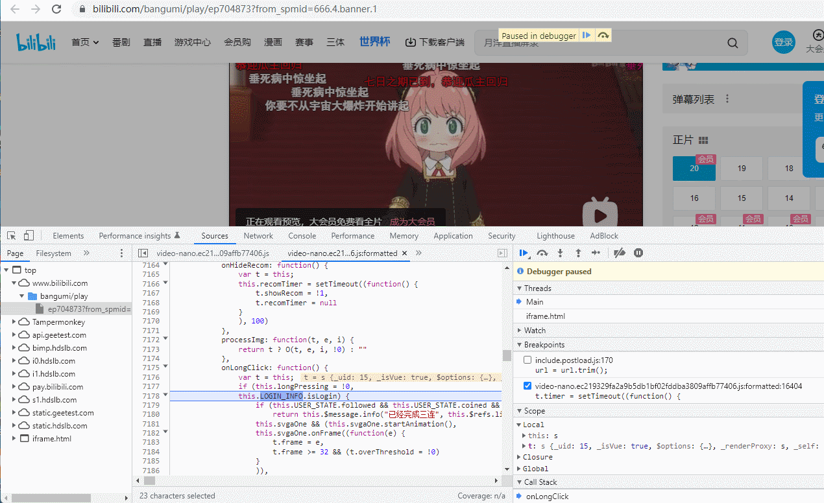Screen dimensions: 824x503
Task: Reload the browser page
Action: (x=56, y=9)
